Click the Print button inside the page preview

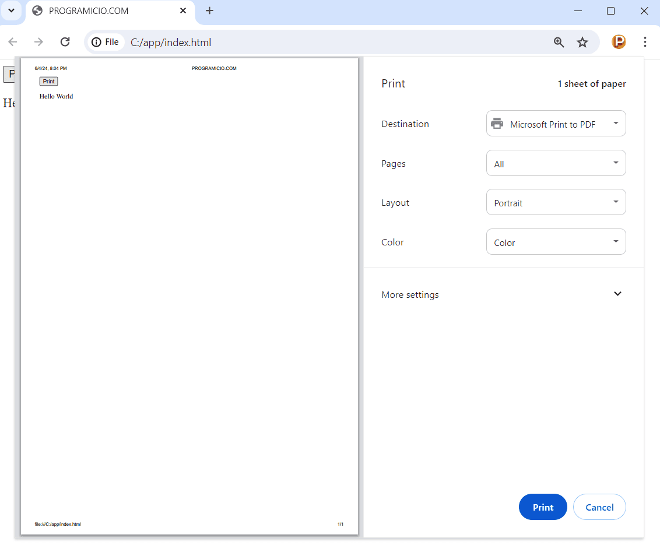click(49, 81)
